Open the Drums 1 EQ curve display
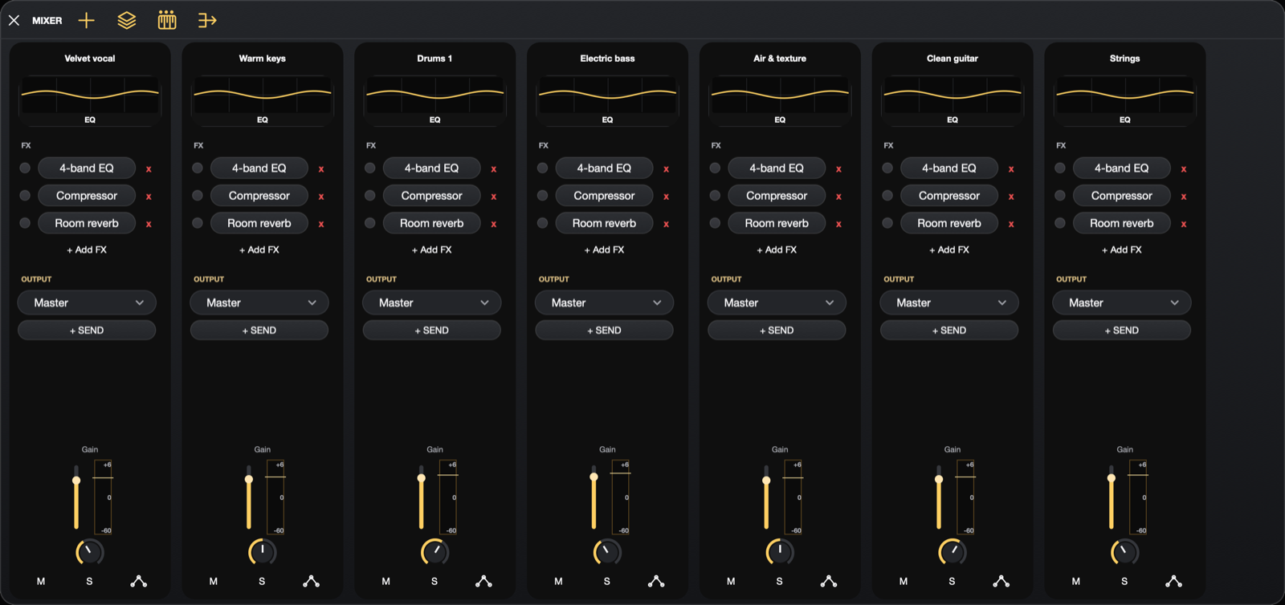1285x605 pixels. [435, 100]
